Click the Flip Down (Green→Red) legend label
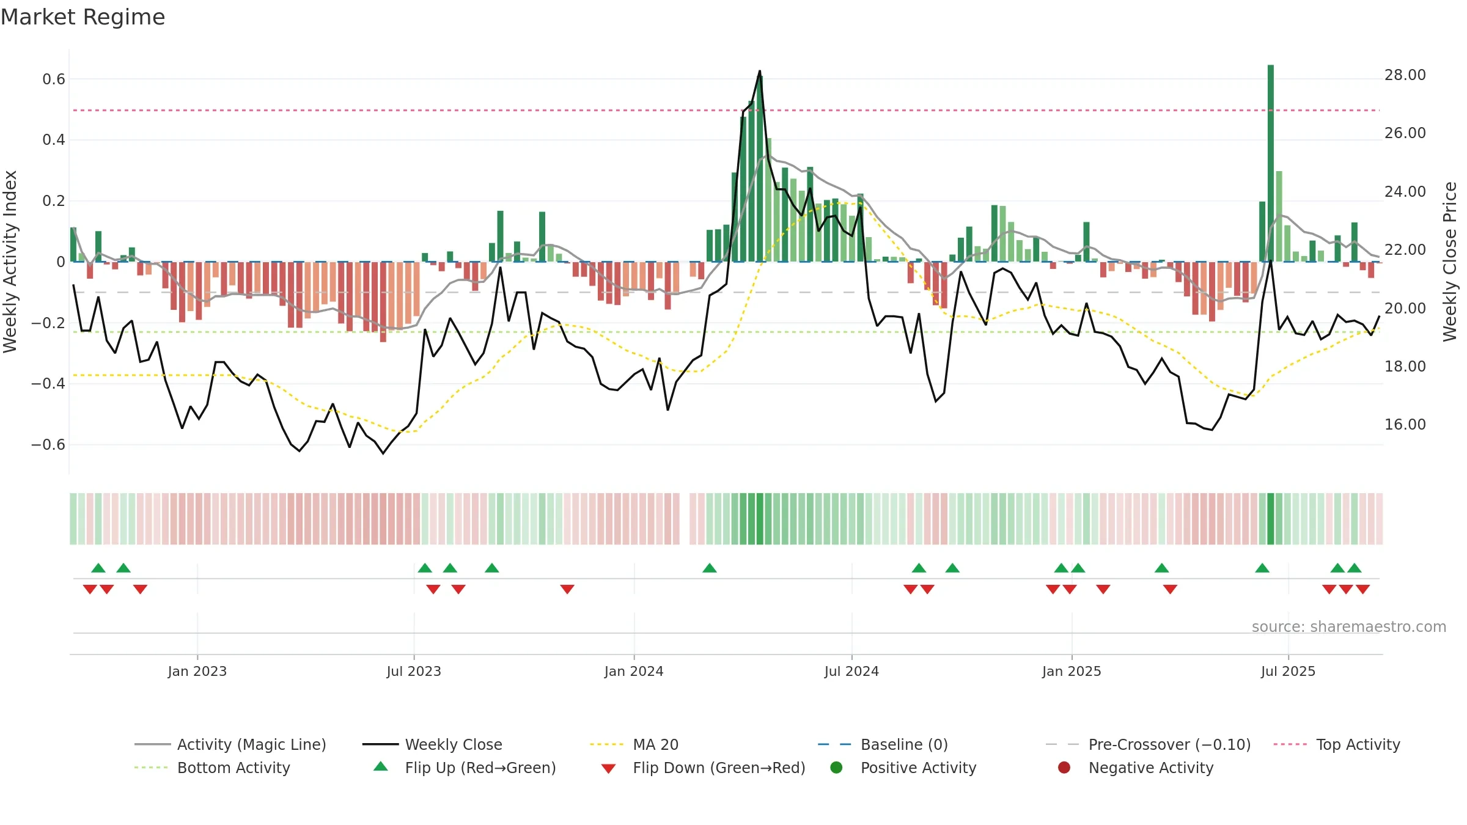This screenshot has height=825, width=1467. click(x=719, y=768)
